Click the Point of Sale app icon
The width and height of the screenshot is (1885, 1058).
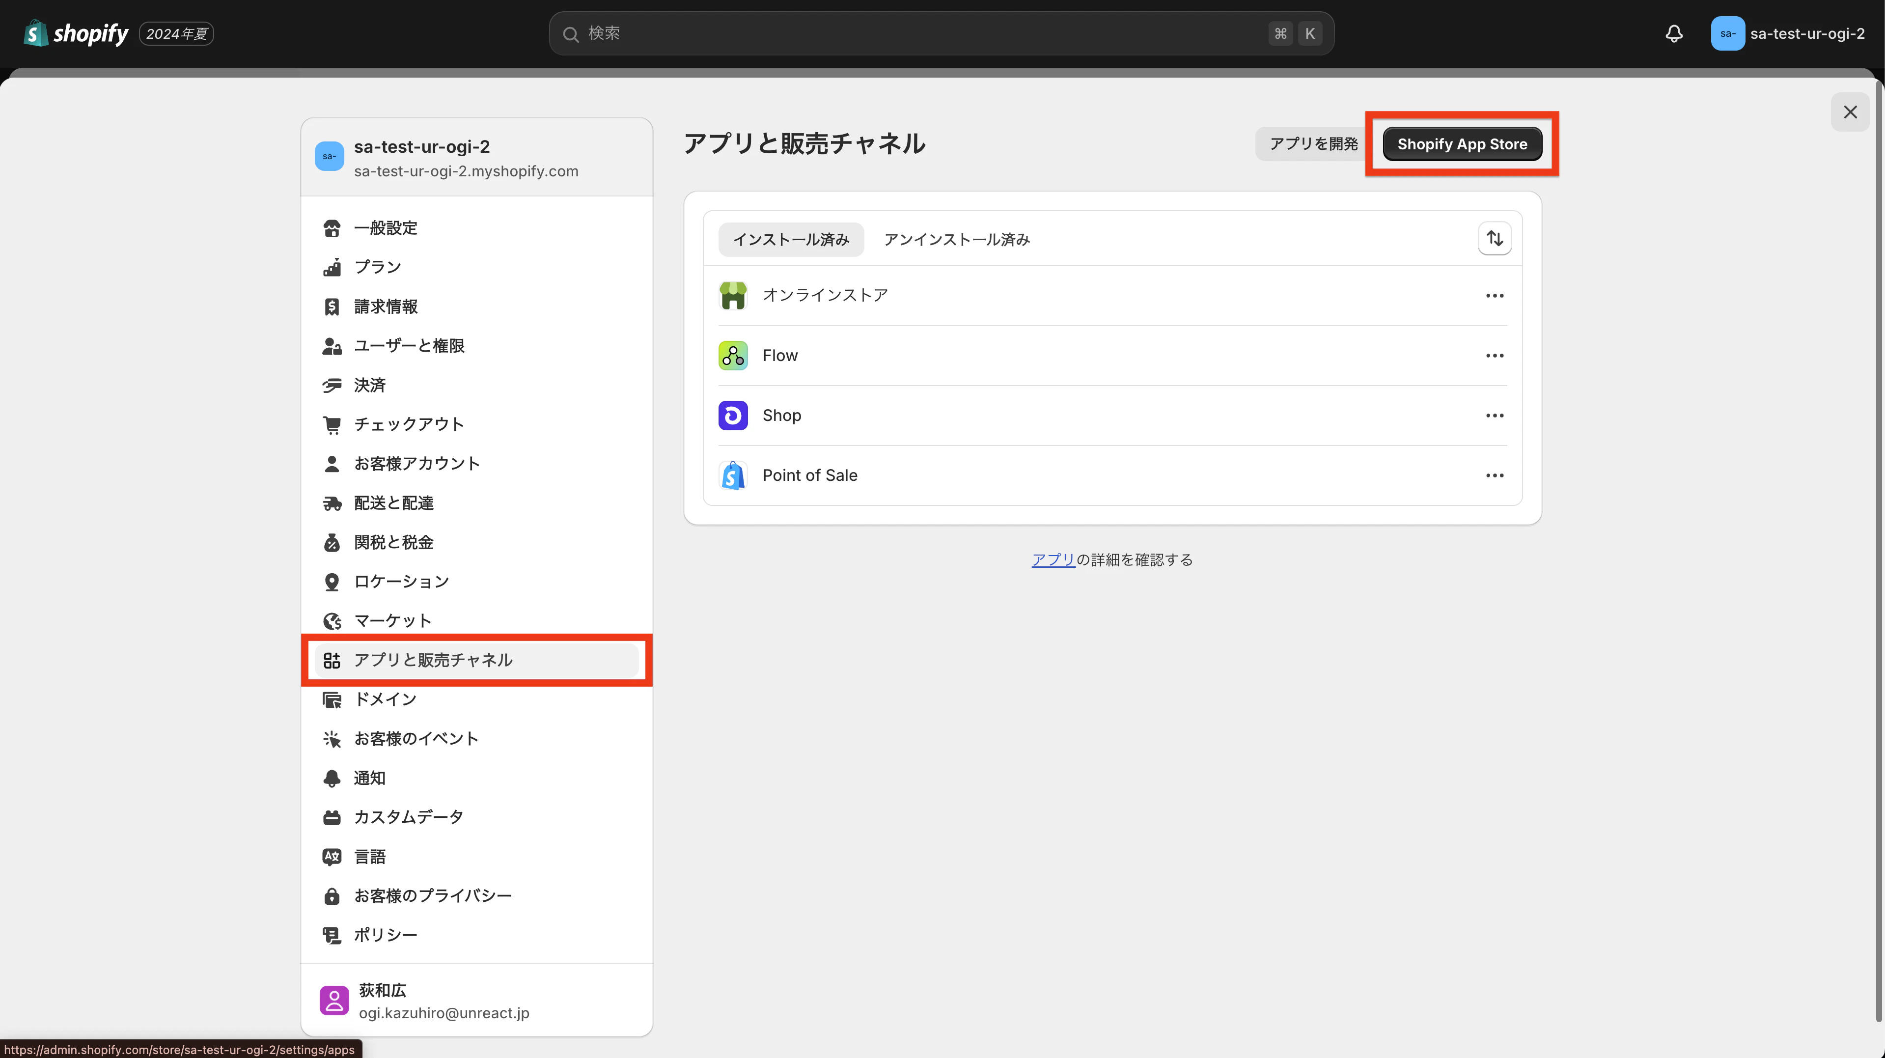click(732, 475)
